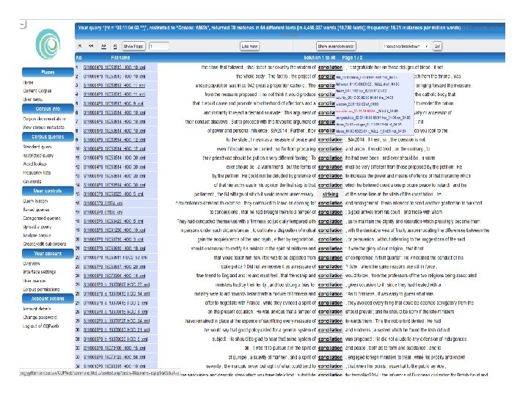Open account Overview

coord(32,263)
